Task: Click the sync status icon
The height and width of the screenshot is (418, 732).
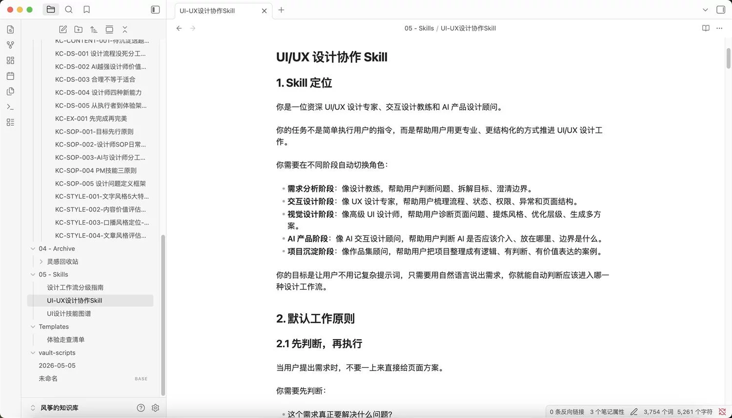Action: point(722,412)
